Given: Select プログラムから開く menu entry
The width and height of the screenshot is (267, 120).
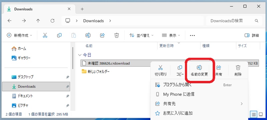Looking at the screenshot, I should [x=199, y=85].
